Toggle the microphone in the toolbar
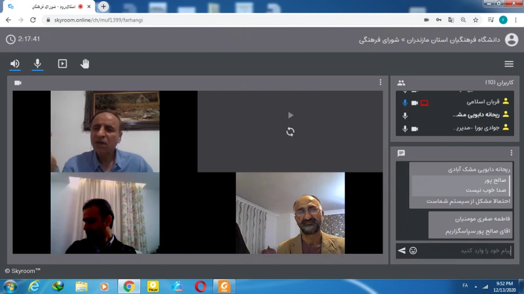 coord(38,64)
